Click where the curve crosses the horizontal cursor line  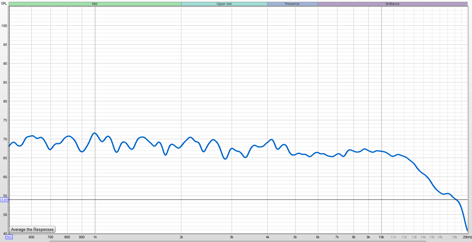456,200
